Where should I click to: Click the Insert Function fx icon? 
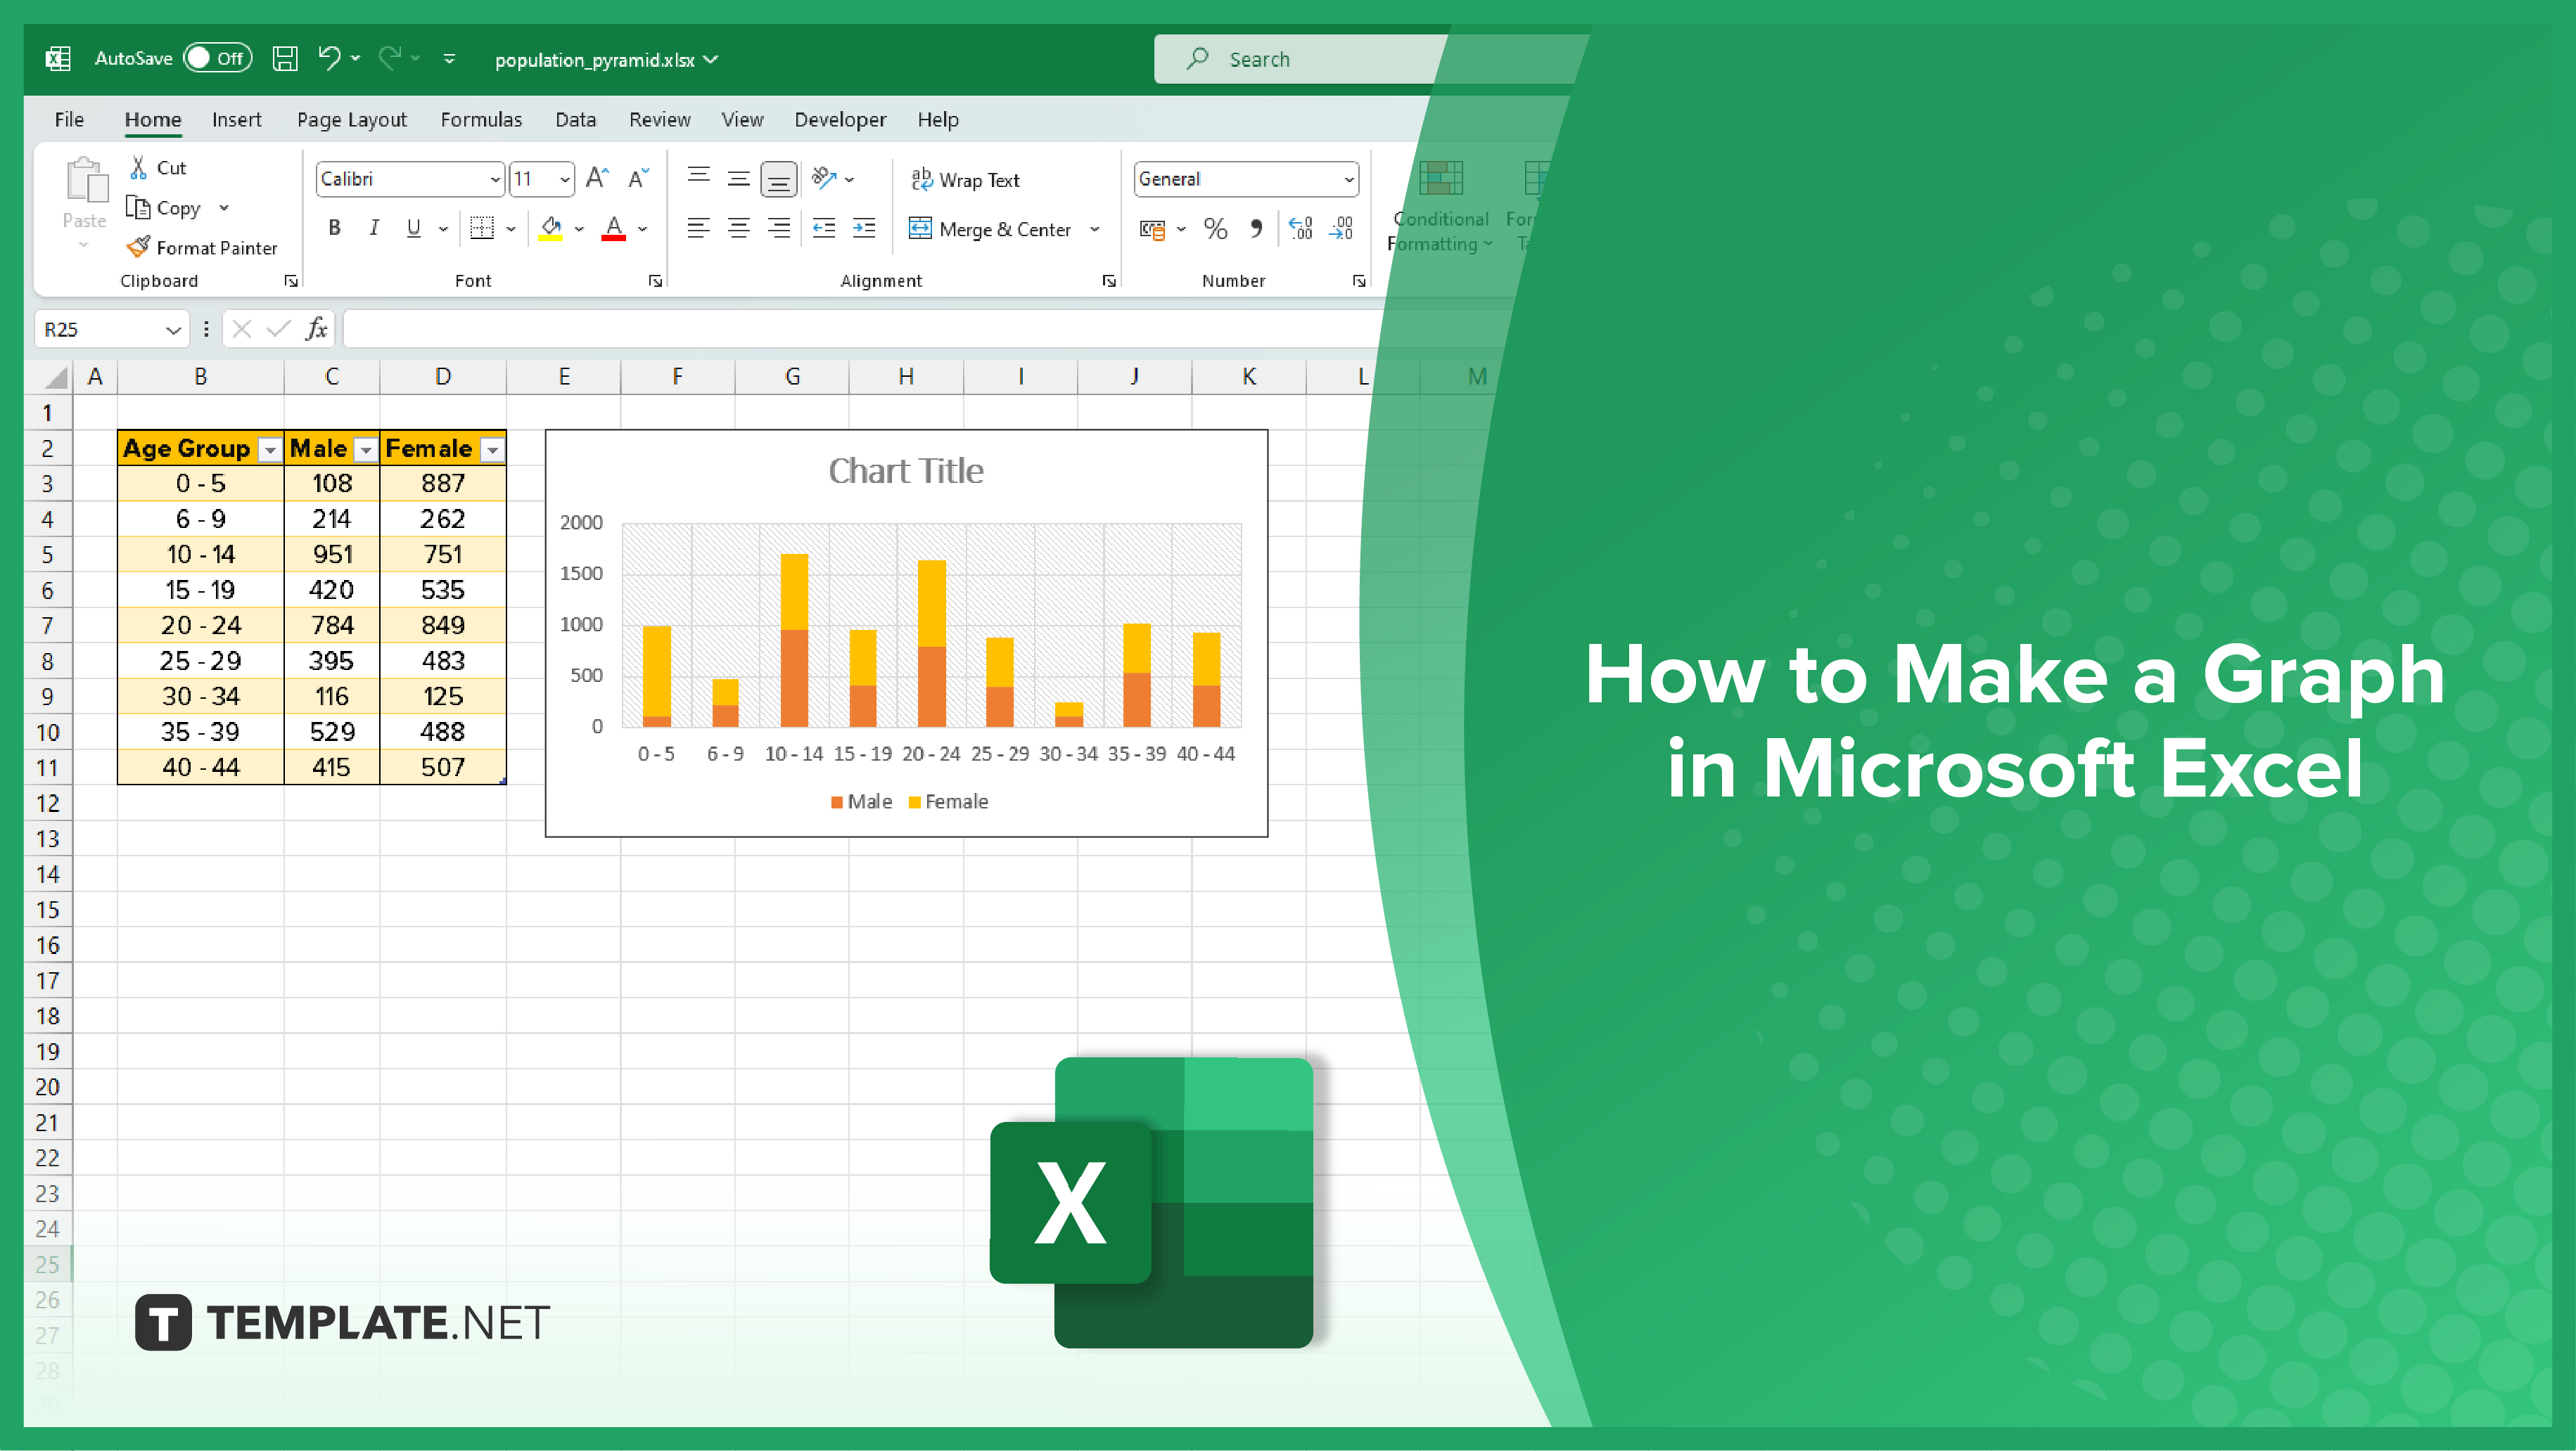pyautogui.click(x=317, y=329)
